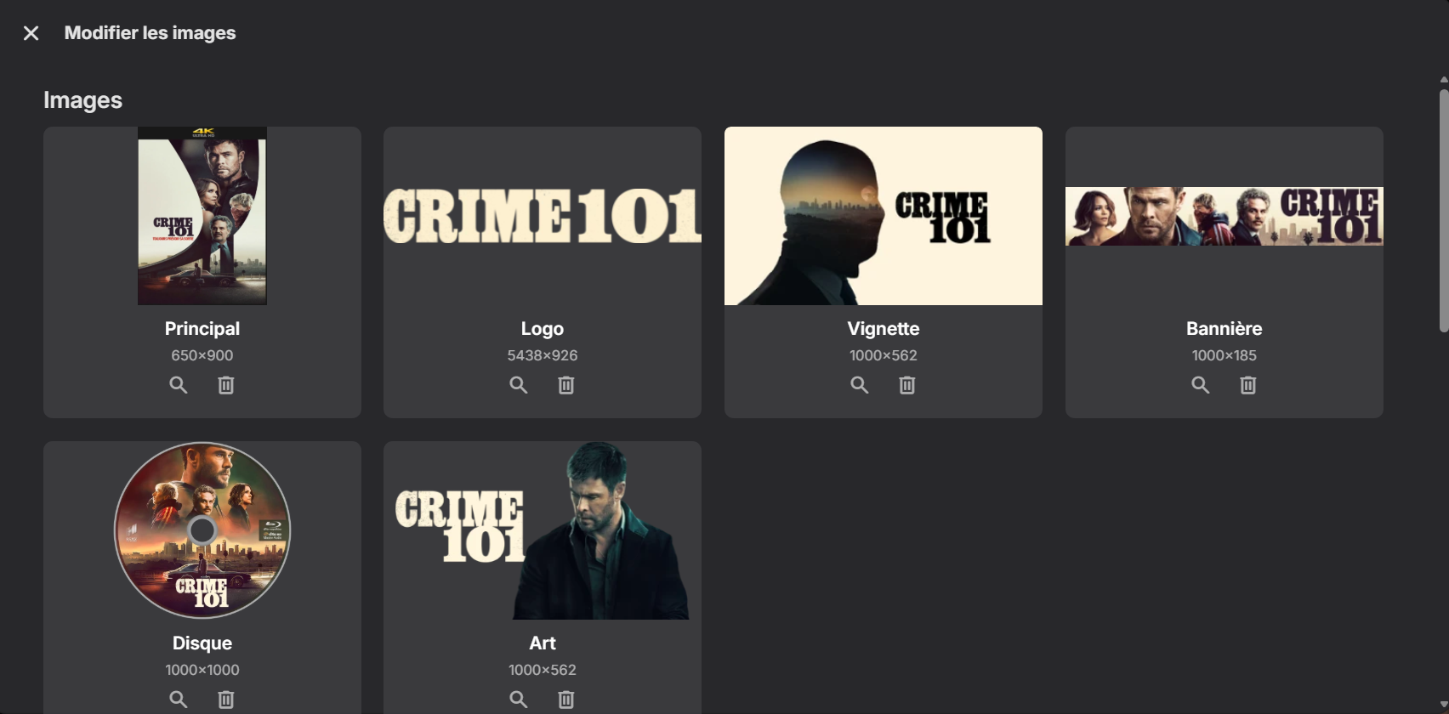
Task: Click the vertical scrollbar on the right edge
Action: coord(1443,208)
